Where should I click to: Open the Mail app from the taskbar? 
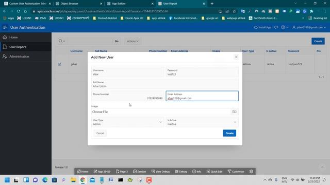pos(92,180)
